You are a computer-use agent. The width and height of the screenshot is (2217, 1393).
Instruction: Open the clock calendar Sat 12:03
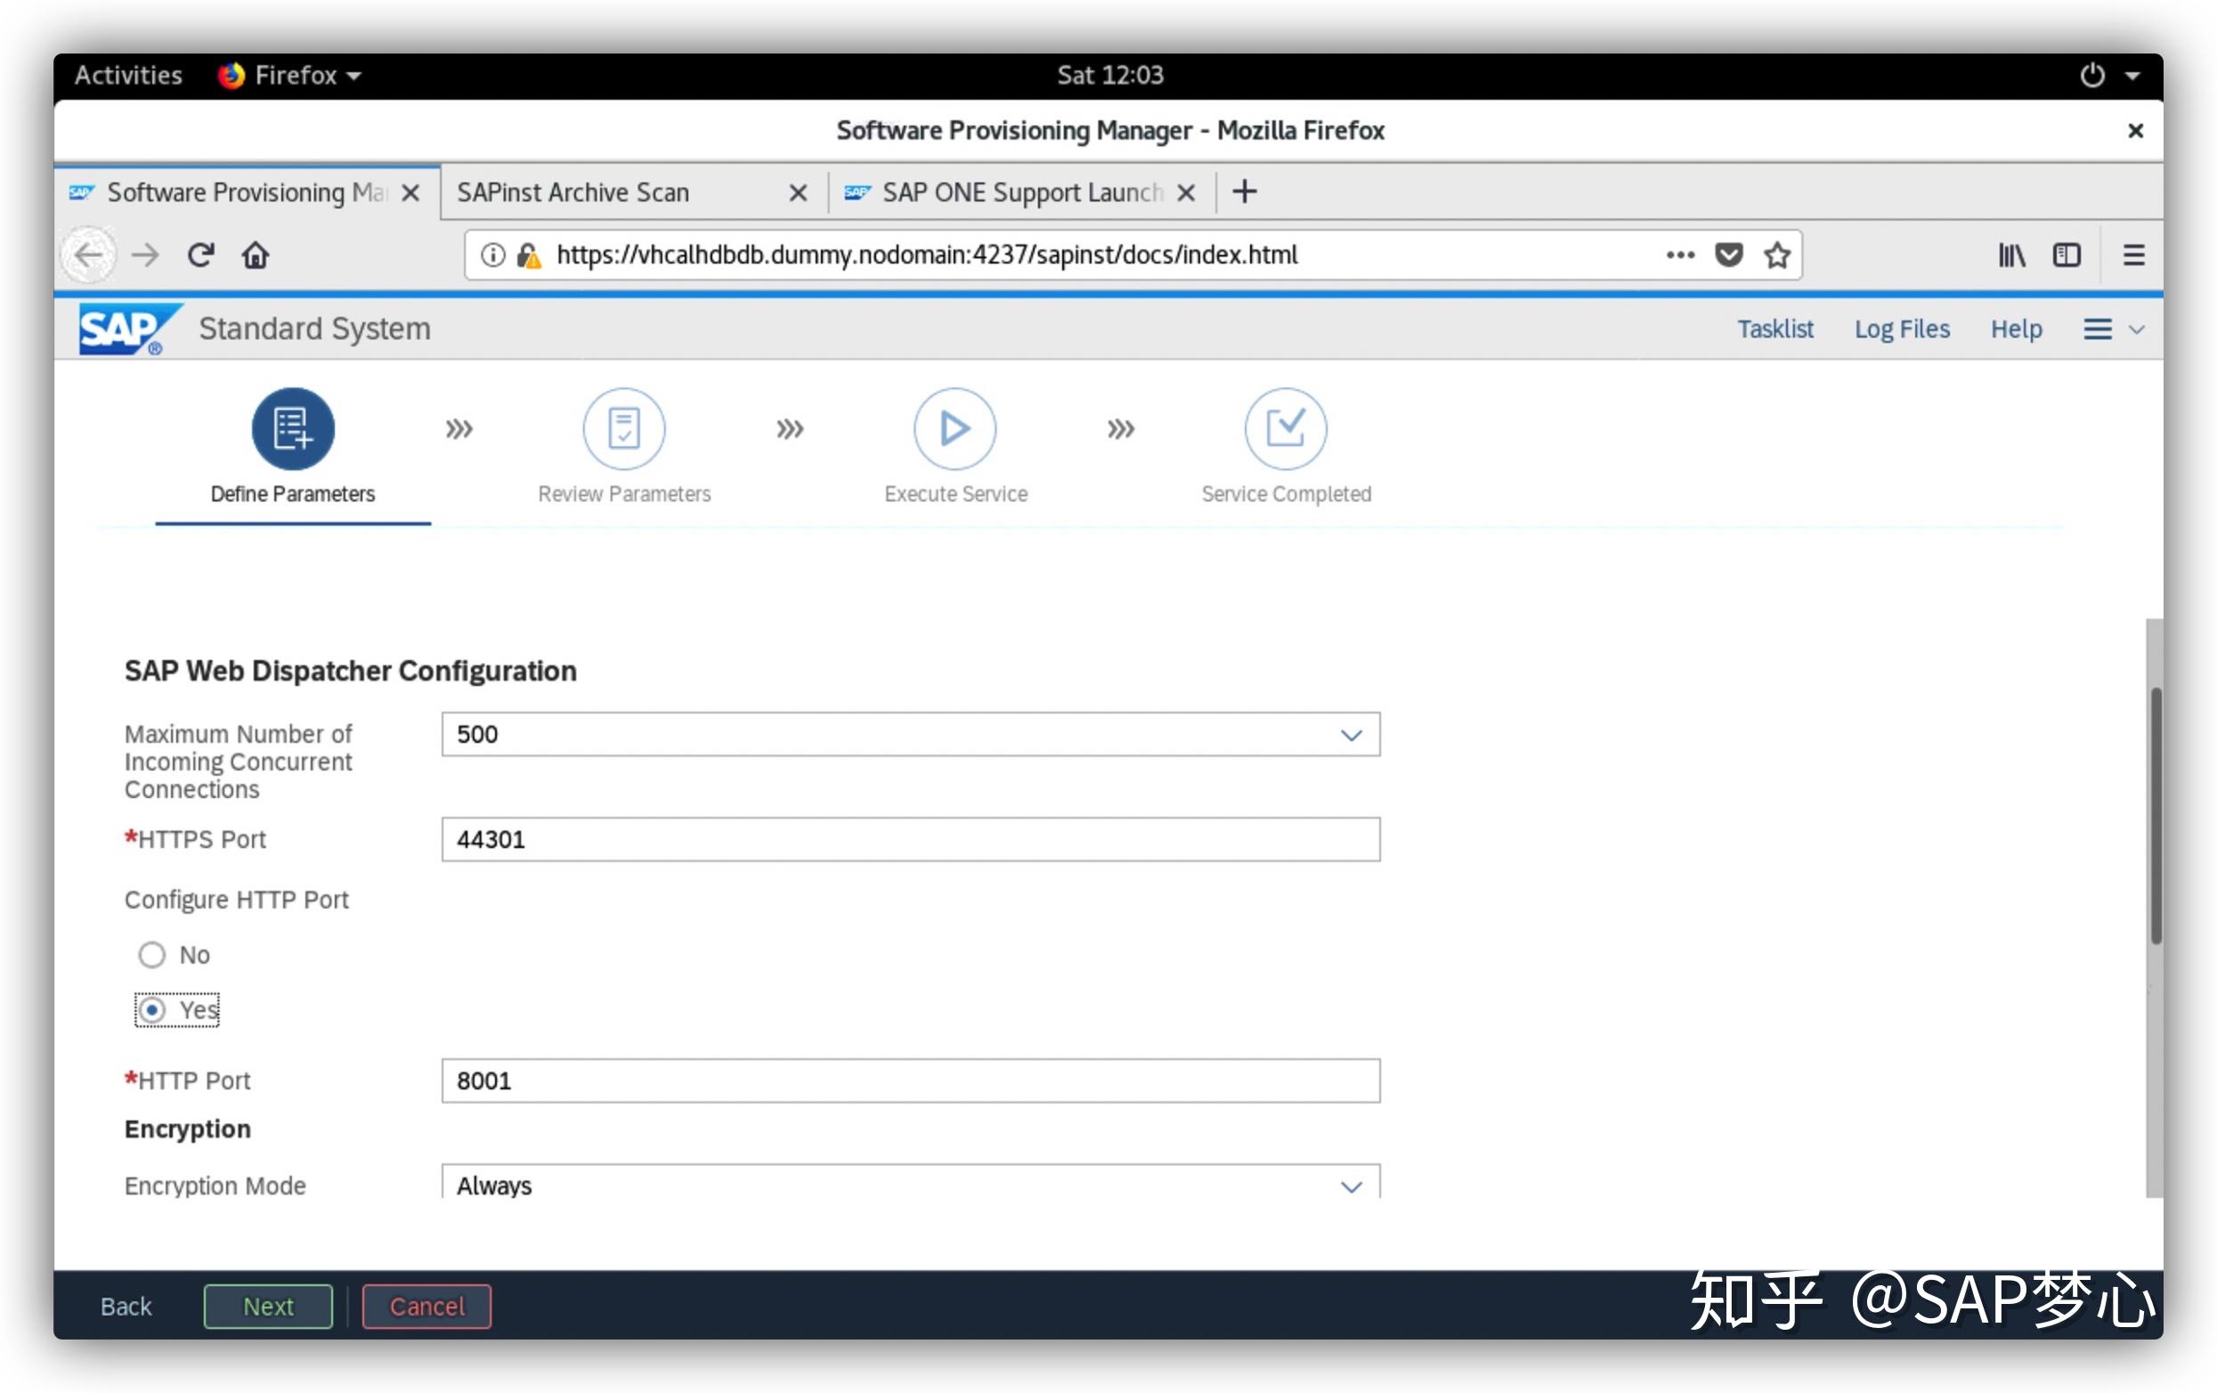(1109, 75)
